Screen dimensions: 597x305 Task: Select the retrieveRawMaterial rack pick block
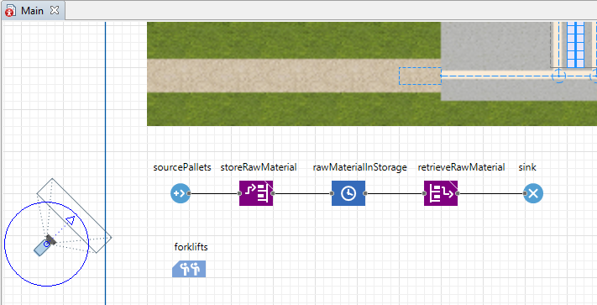[x=441, y=193]
